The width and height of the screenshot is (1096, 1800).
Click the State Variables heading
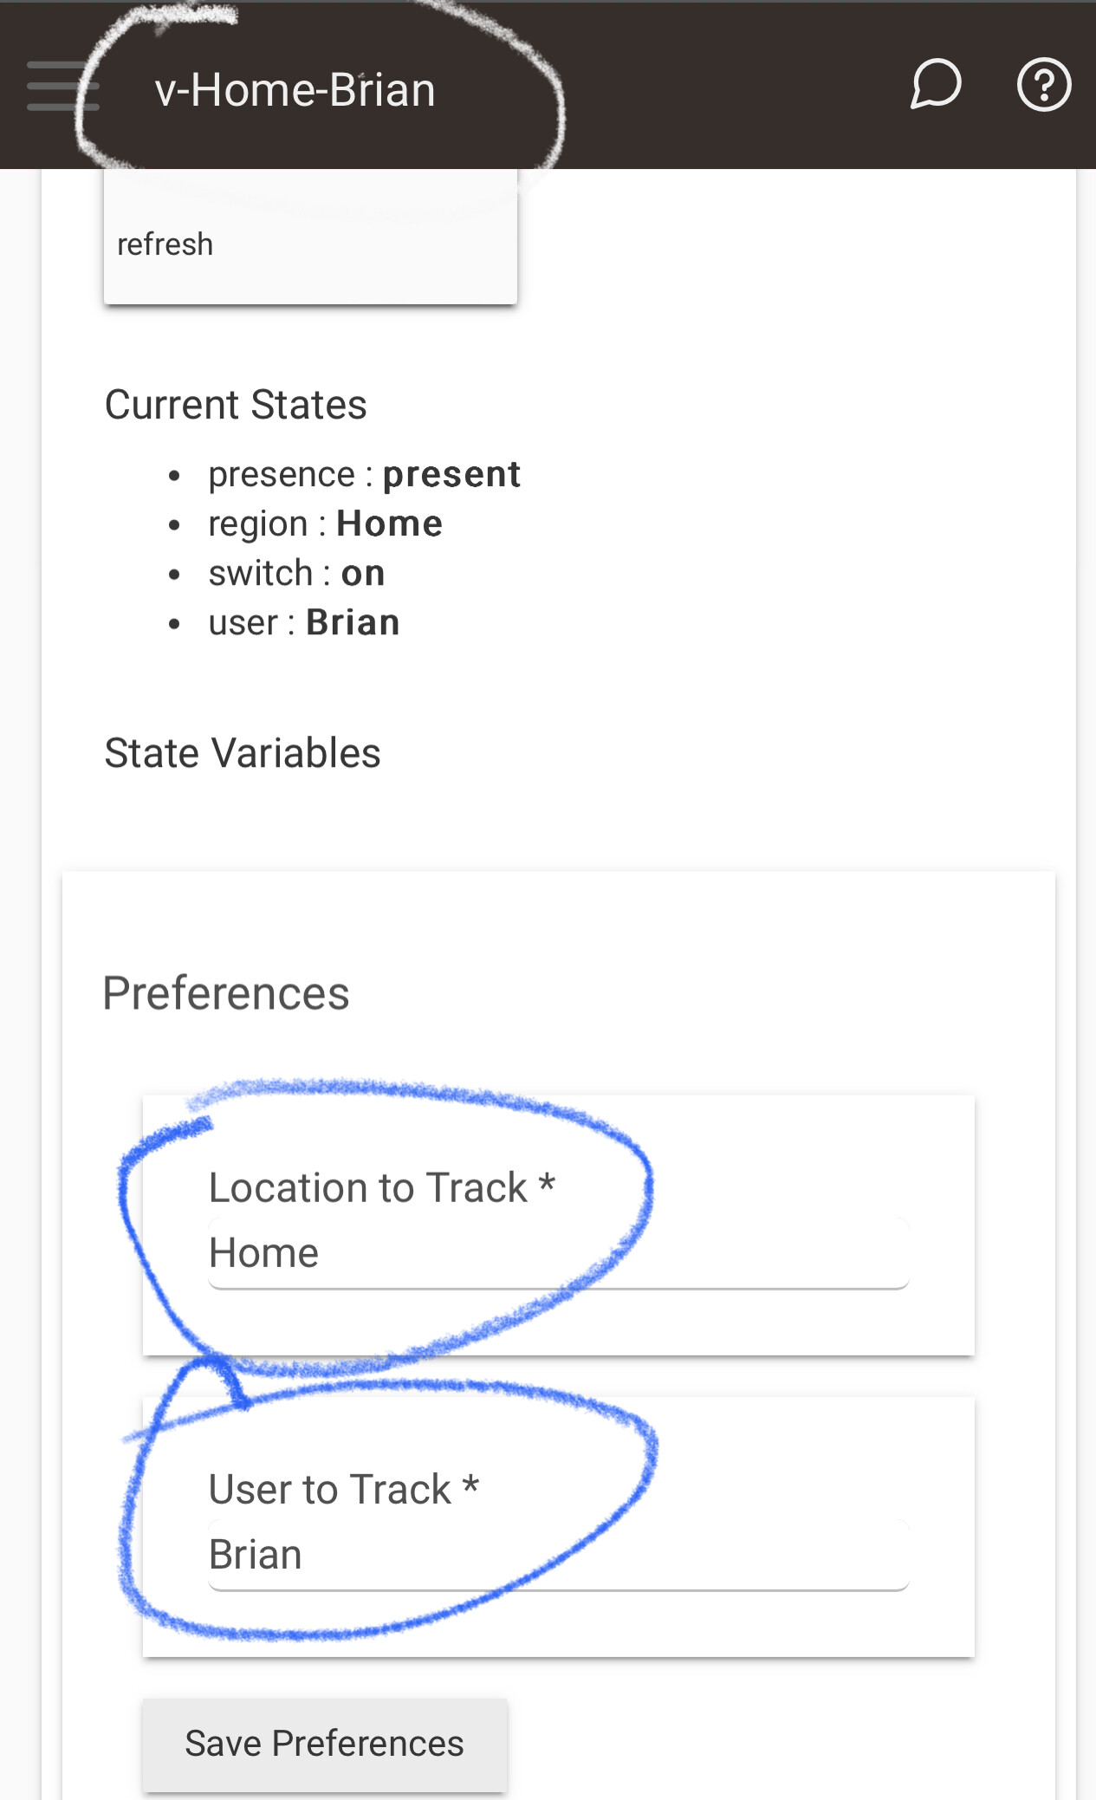click(x=243, y=753)
